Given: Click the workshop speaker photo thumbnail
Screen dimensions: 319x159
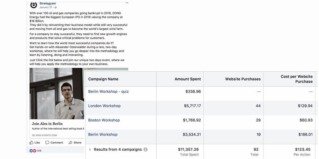Looking at the screenshot, I should click(57, 93).
